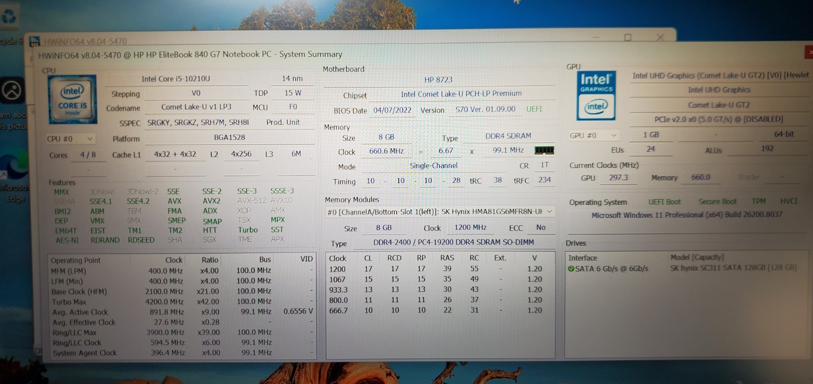
Task: Click the 666.7 clock row in timing table
Action: pyautogui.click(x=440, y=310)
